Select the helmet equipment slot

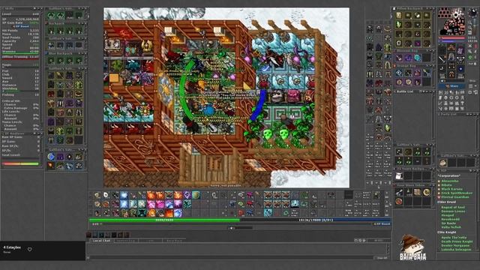pos(451,48)
